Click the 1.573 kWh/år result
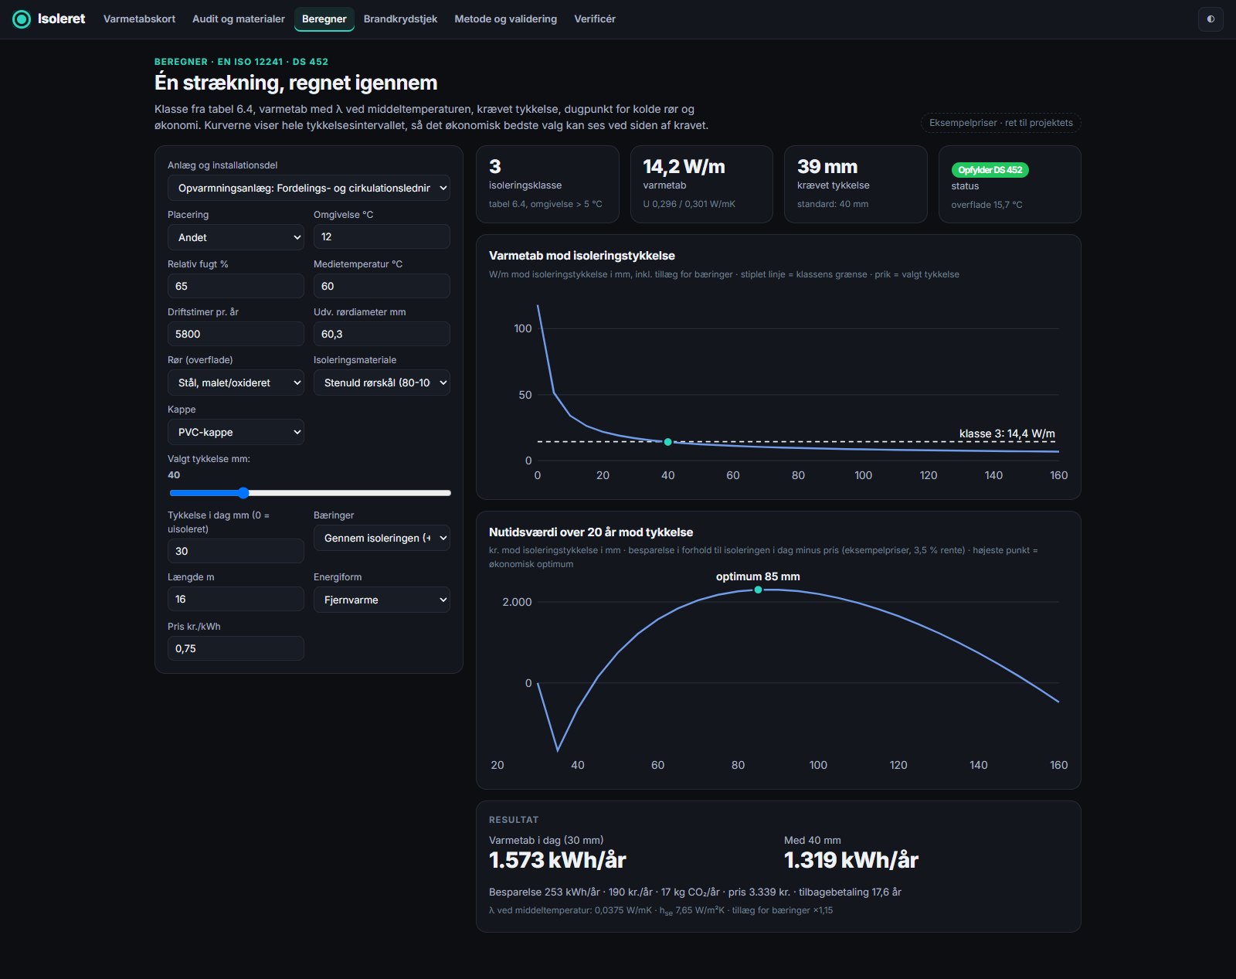 (x=557, y=860)
